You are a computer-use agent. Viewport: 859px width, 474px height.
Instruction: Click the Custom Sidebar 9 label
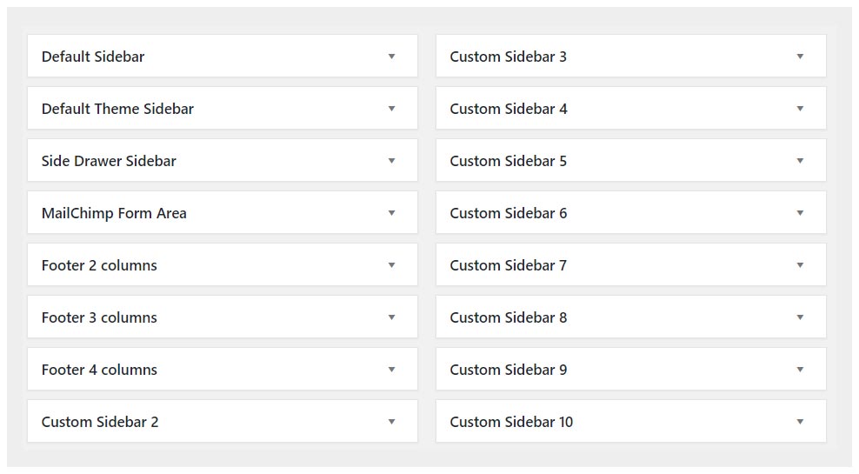pos(508,370)
